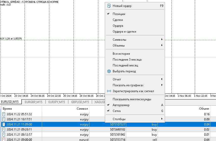The image size is (216, 141).
Task: Click document icon of 2024.11.21 09:28:11 row
Action: pyautogui.click(x=4, y=129)
